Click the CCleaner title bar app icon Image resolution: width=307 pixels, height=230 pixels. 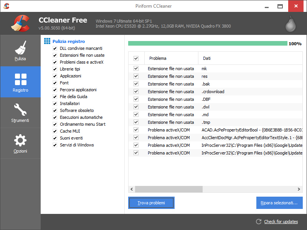[7, 6]
